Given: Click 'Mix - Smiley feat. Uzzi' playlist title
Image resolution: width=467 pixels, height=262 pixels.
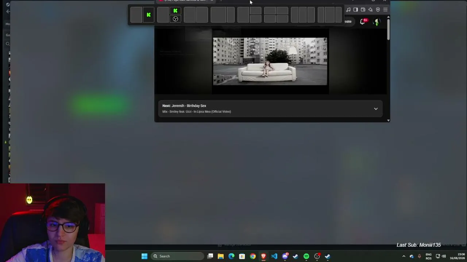Looking at the screenshot, I should [x=197, y=112].
